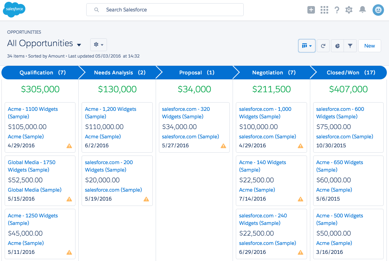Click the 5/19/2016 close date

pyautogui.click(x=98, y=199)
